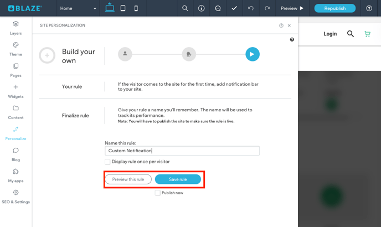
Task: Open Theme in left sidebar
Action: pos(16,49)
